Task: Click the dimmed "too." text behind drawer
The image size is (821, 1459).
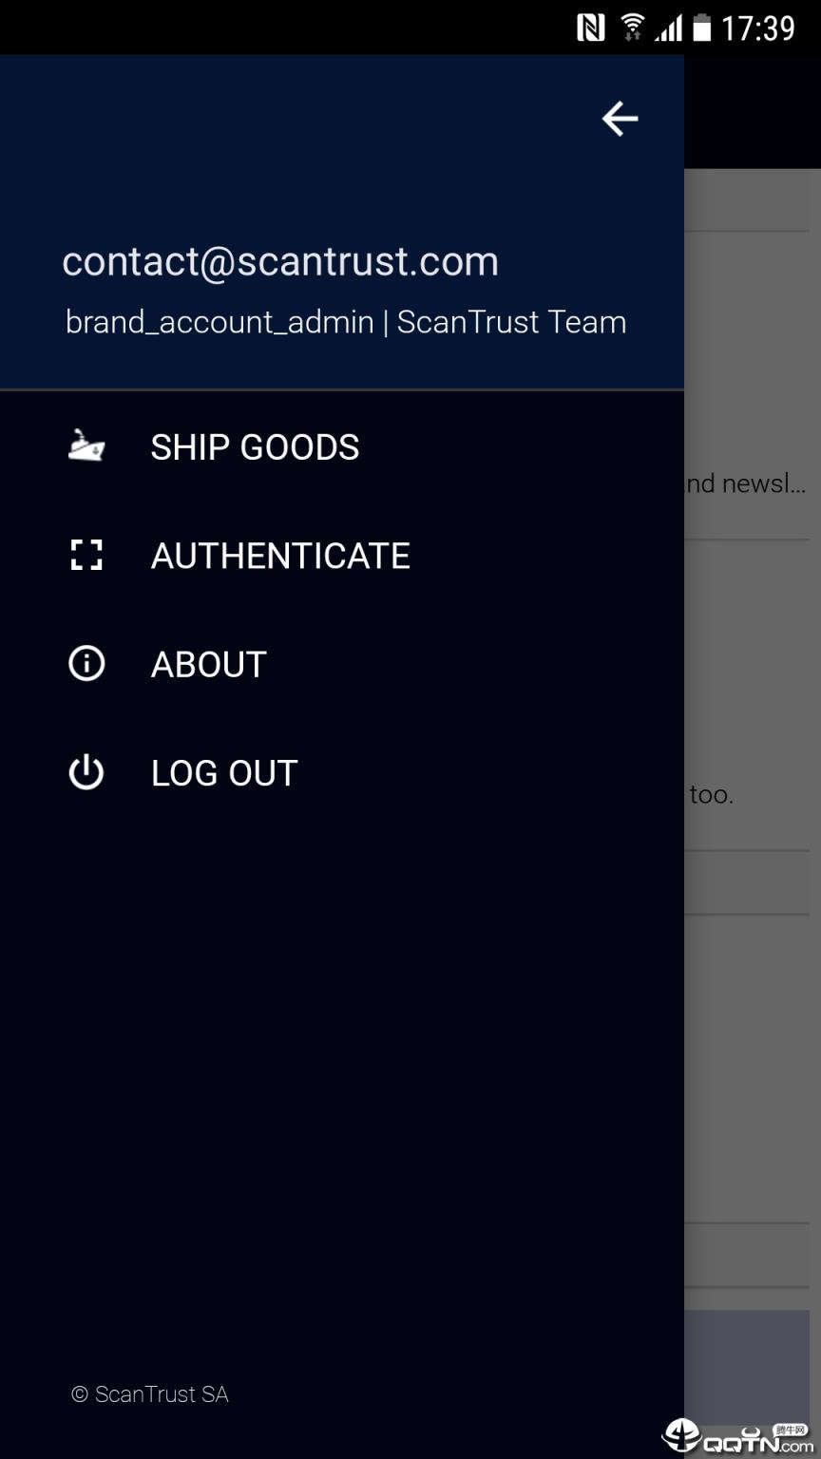Action: pyautogui.click(x=711, y=794)
